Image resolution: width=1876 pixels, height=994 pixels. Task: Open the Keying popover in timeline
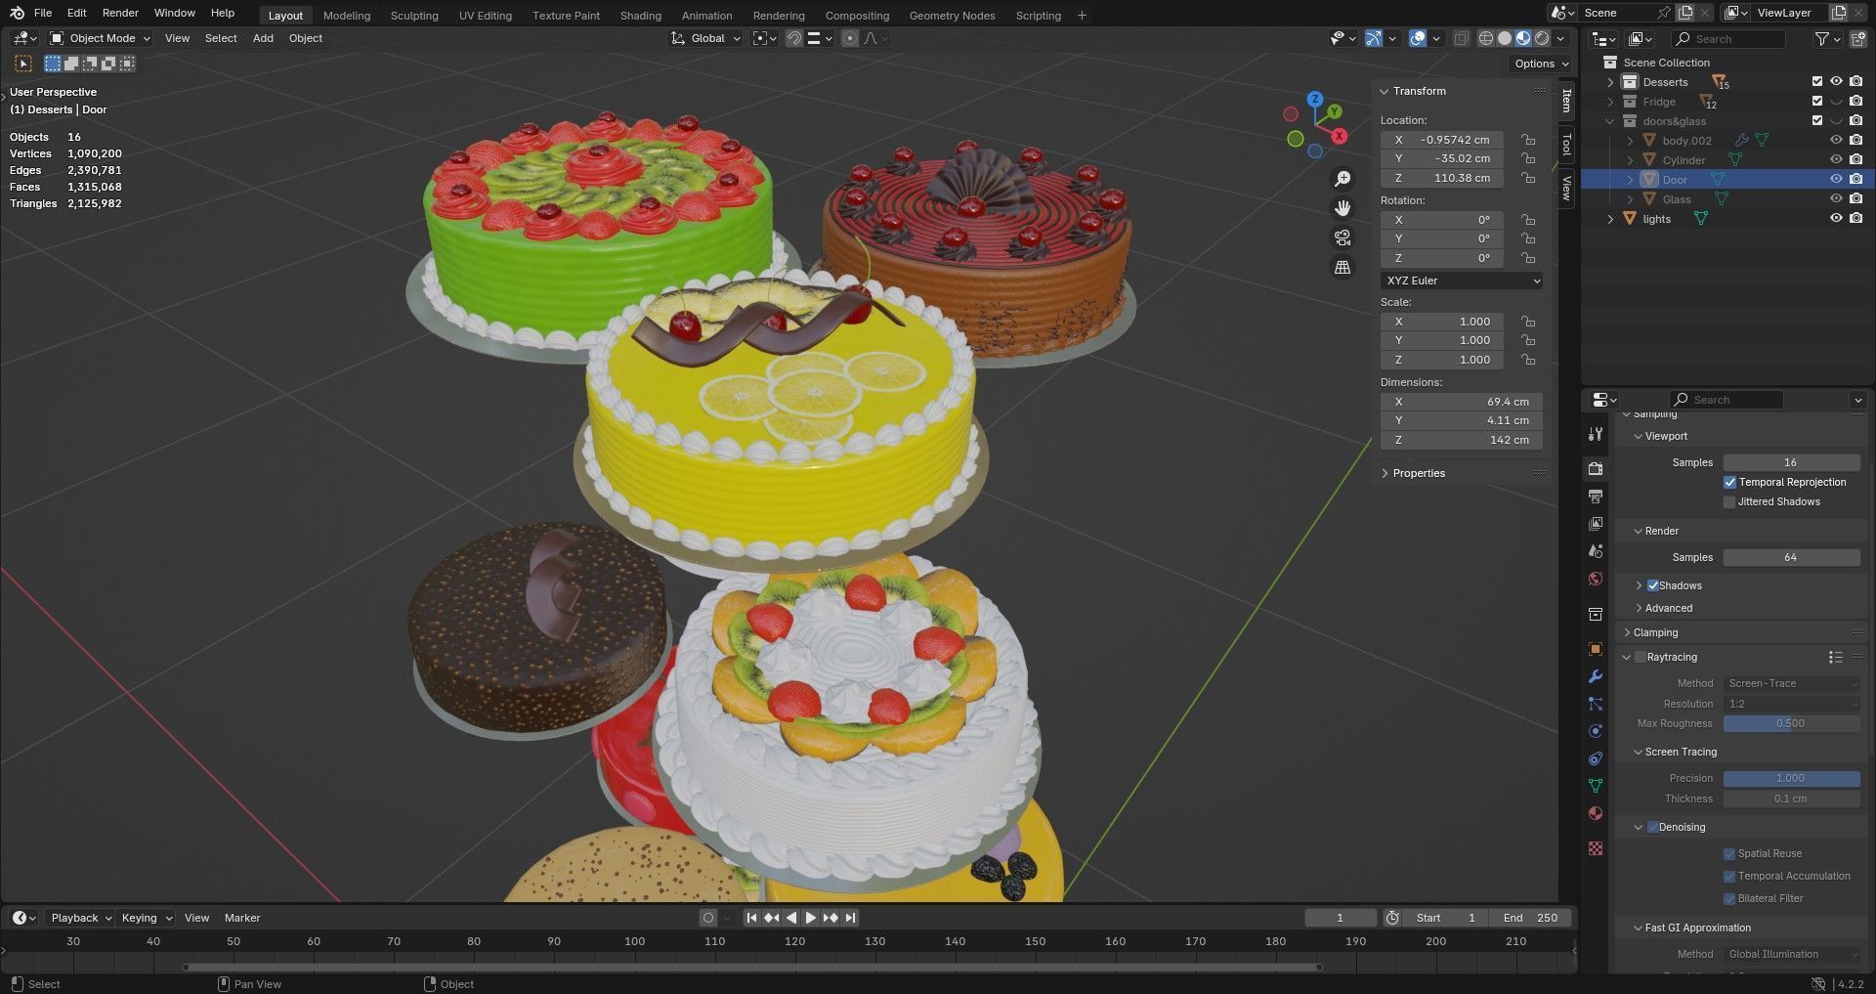[146, 918]
